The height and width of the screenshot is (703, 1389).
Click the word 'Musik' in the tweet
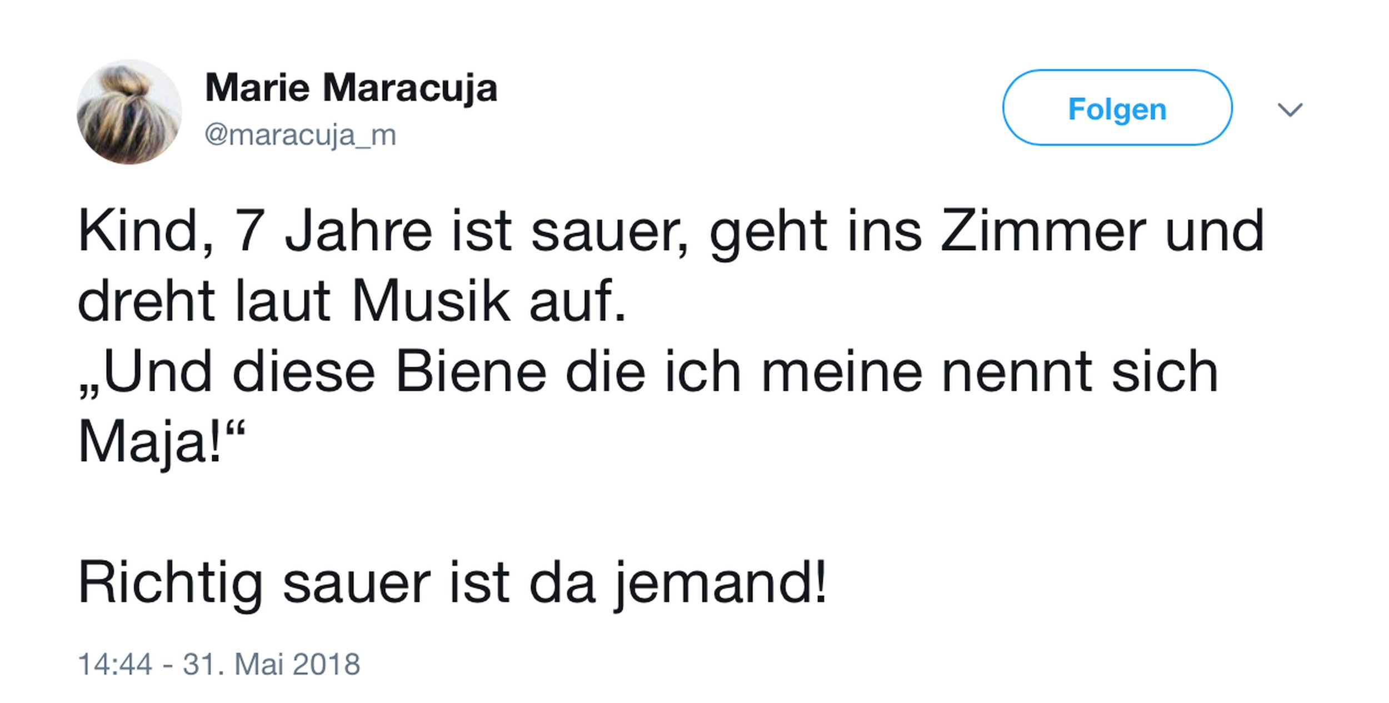point(431,302)
